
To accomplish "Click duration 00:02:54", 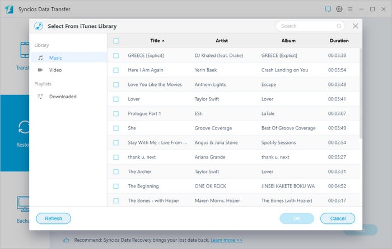I will click(337, 142).
